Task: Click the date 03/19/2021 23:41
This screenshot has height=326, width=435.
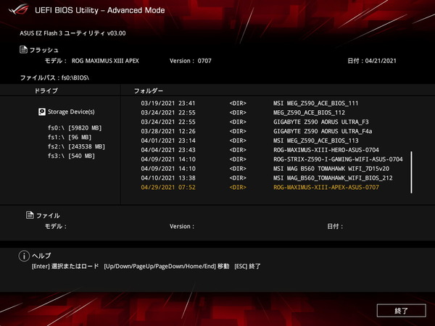Action: [168, 104]
